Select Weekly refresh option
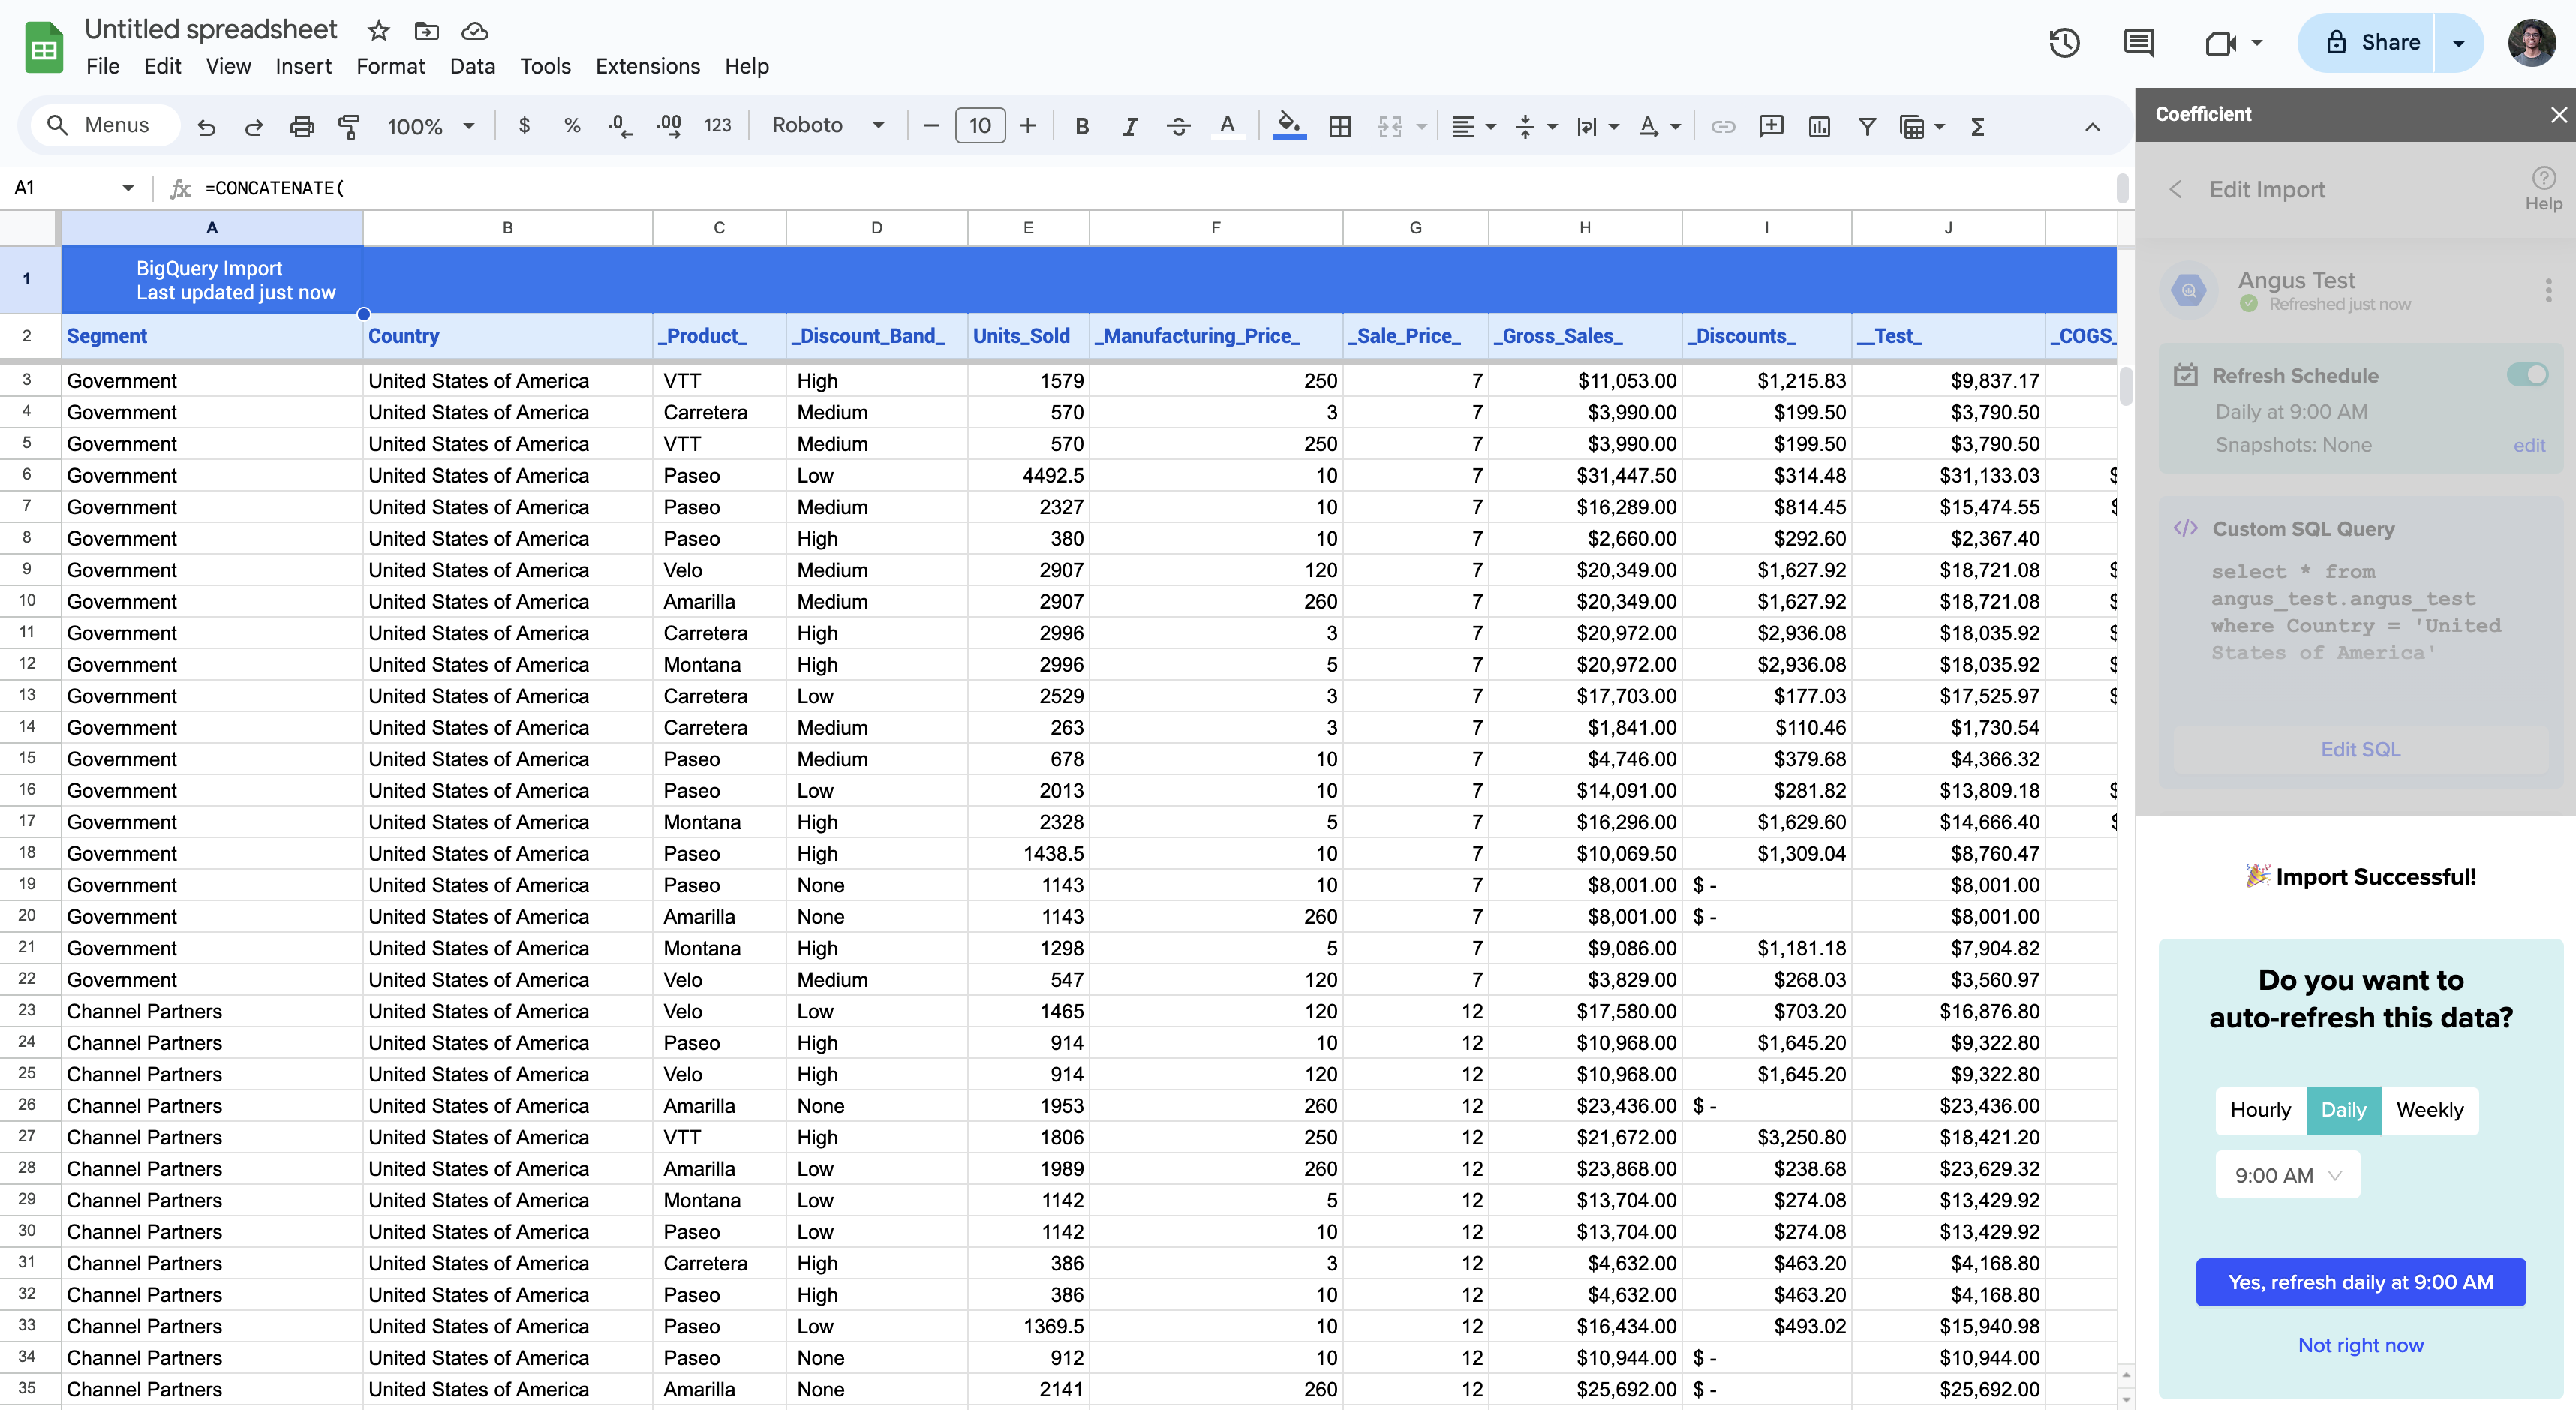This screenshot has height=1410, width=2576. pyautogui.click(x=2430, y=1110)
